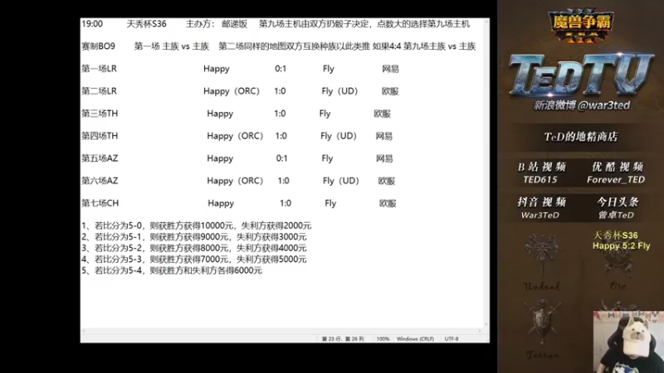664x373 pixels.
Task: Click Happy in the 第三场TH row
Action: coord(220,114)
